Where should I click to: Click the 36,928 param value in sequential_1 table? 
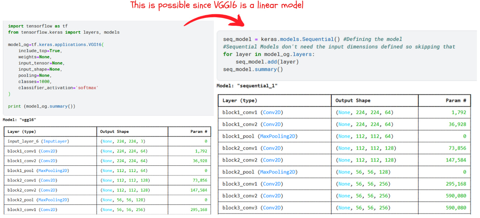(457, 124)
